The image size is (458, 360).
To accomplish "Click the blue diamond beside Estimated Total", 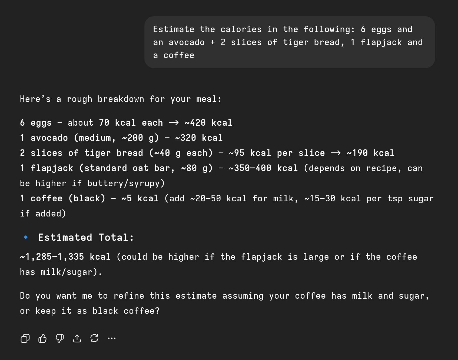I will [x=26, y=237].
